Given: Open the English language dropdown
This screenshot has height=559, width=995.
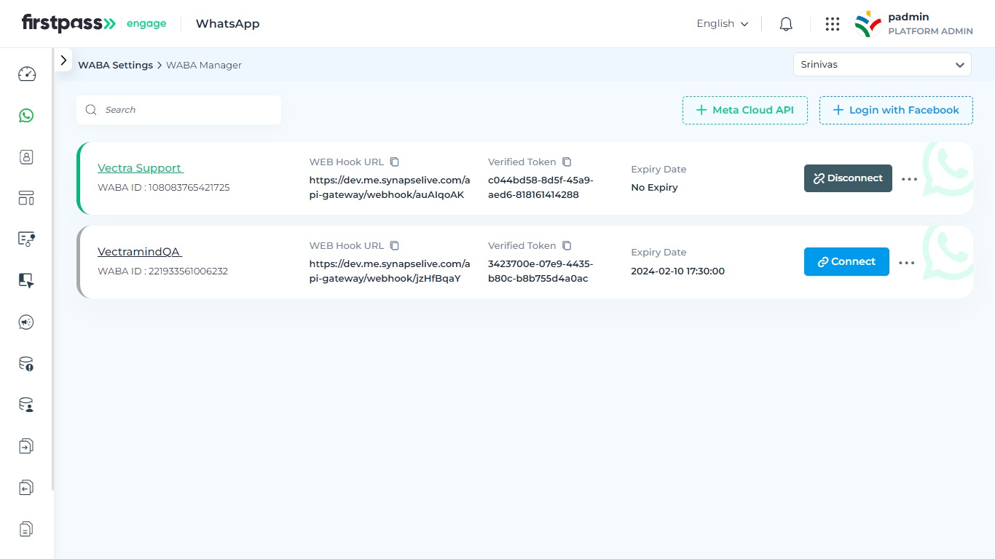Looking at the screenshot, I should (x=722, y=24).
